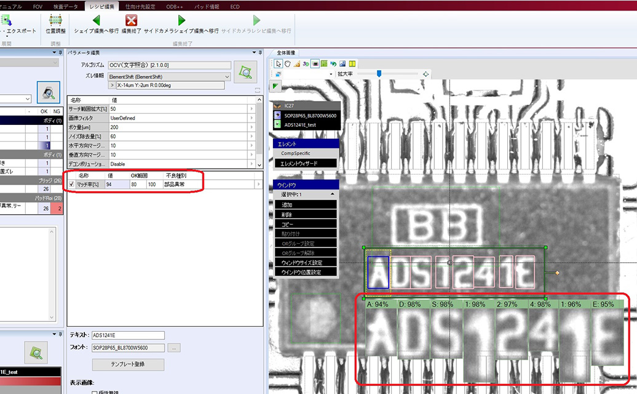Expand the サーチ範囲拡大[%] row arrow
This screenshot has width=637, height=394.
tap(252, 109)
